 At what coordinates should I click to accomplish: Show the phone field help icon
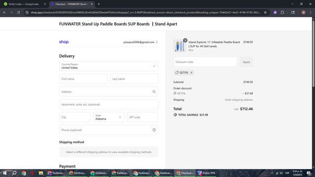click(x=154, y=130)
